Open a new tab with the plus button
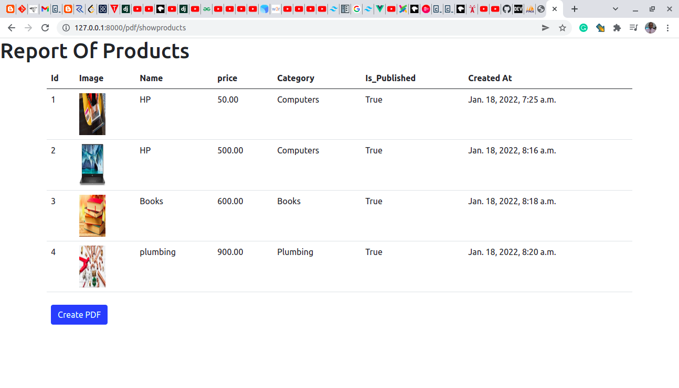The image size is (679, 388). (575, 9)
